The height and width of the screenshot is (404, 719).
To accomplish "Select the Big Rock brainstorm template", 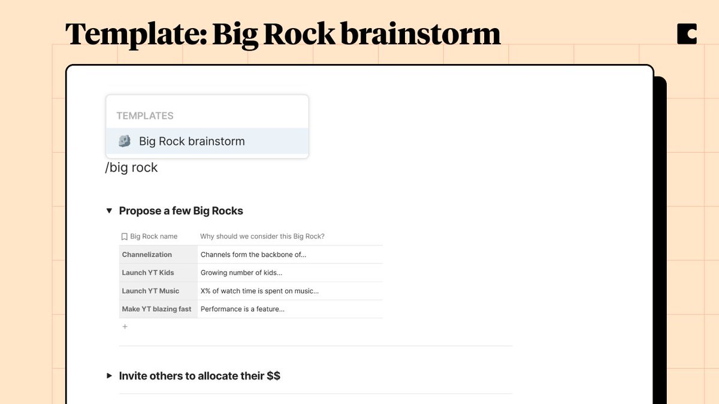I will 207,141.
